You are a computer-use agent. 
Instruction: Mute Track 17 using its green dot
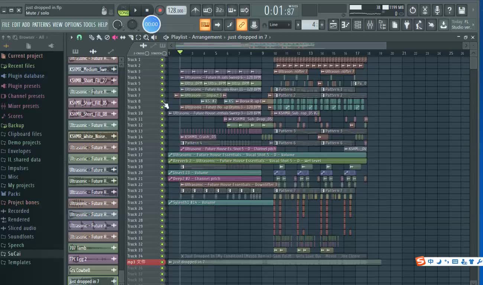pos(162,155)
